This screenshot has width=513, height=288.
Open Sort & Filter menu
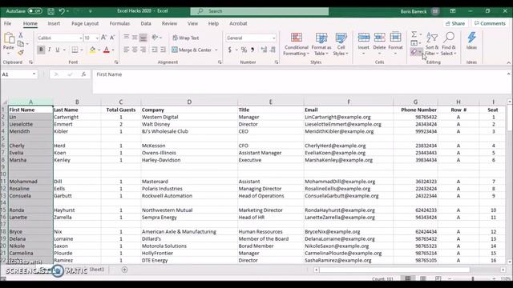coord(432,44)
